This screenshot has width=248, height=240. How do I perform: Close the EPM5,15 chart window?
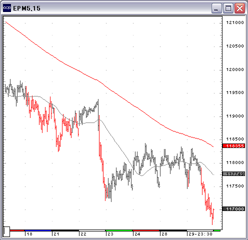pos(239,8)
